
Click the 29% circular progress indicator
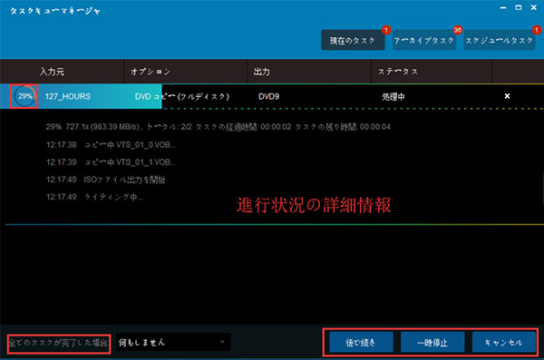coord(24,96)
